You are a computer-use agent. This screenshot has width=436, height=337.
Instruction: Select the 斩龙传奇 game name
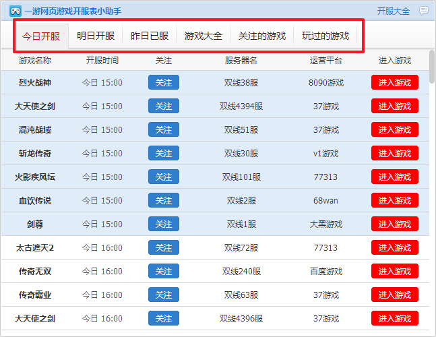pyautogui.click(x=35, y=154)
